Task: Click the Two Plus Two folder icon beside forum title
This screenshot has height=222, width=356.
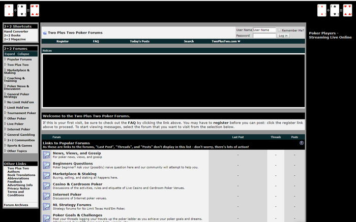Action: pyautogui.click(x=45, y=33)
